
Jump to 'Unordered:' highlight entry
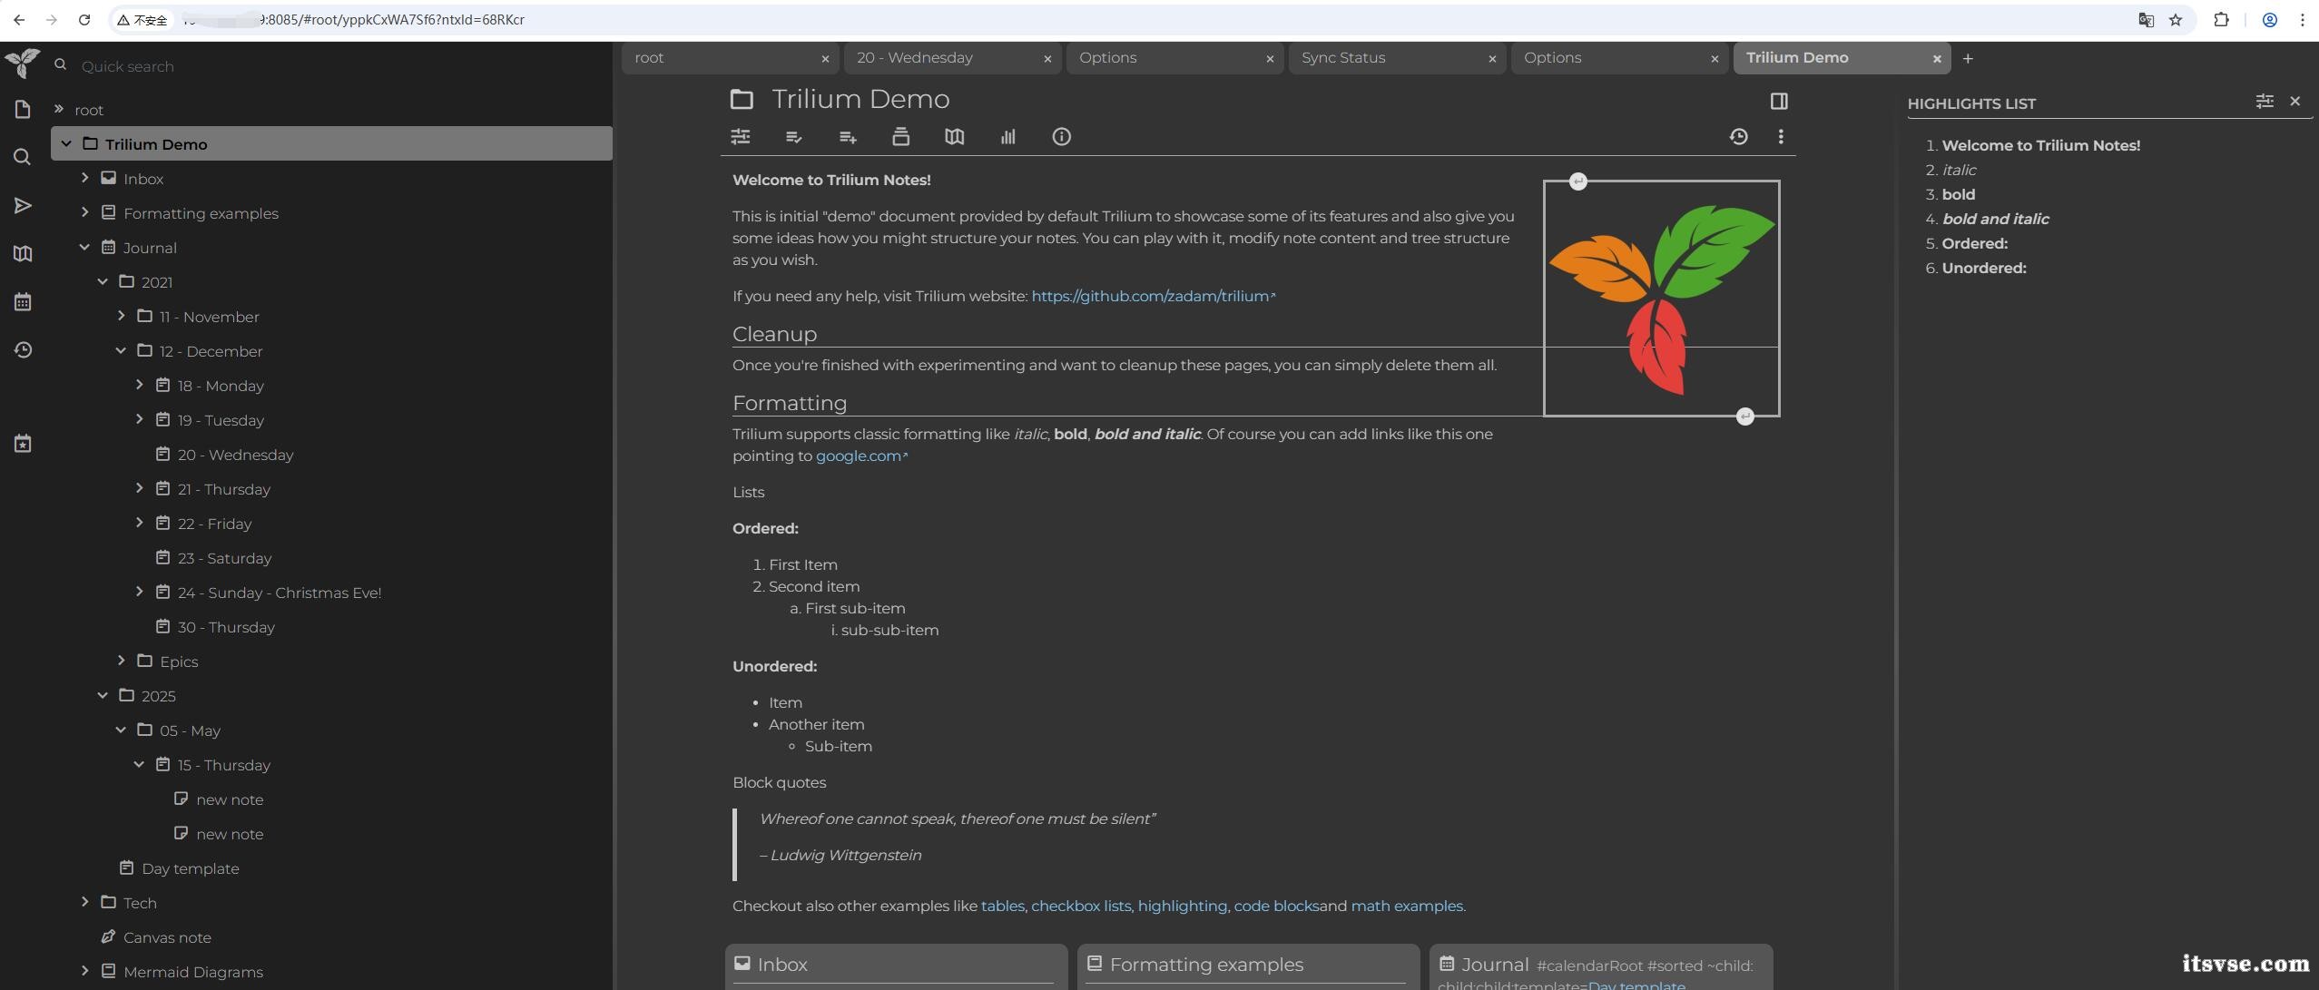coord(1984,268)
